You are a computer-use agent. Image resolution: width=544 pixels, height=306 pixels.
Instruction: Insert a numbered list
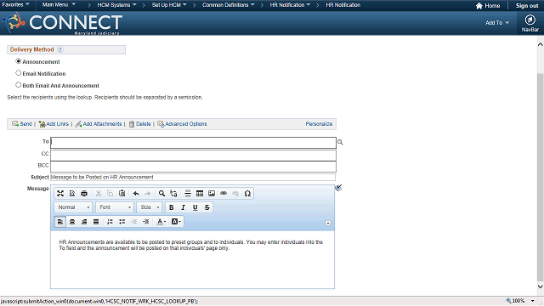point(110,222)
